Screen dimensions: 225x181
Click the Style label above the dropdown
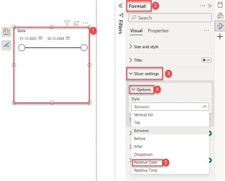coord(135,99)
